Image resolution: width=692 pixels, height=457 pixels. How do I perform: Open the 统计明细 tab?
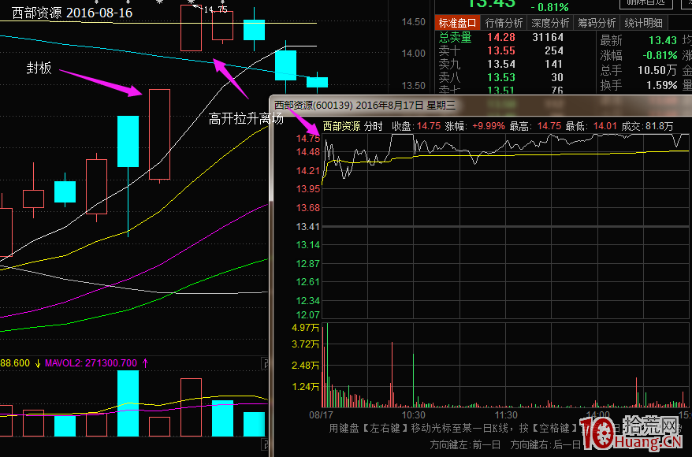(x=643, y=23)
